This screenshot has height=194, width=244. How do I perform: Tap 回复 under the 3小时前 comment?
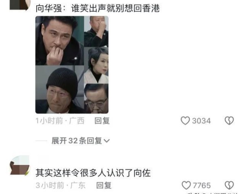click(x=104, y=185)
